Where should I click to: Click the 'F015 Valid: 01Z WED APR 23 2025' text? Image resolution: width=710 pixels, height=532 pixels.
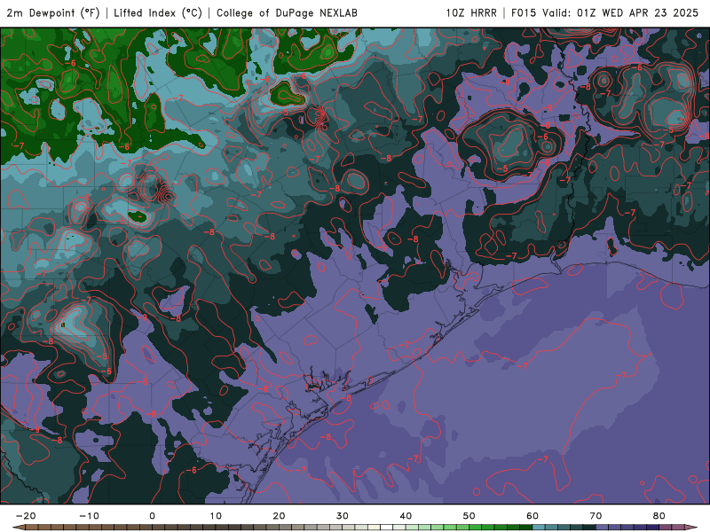[604, 13]
